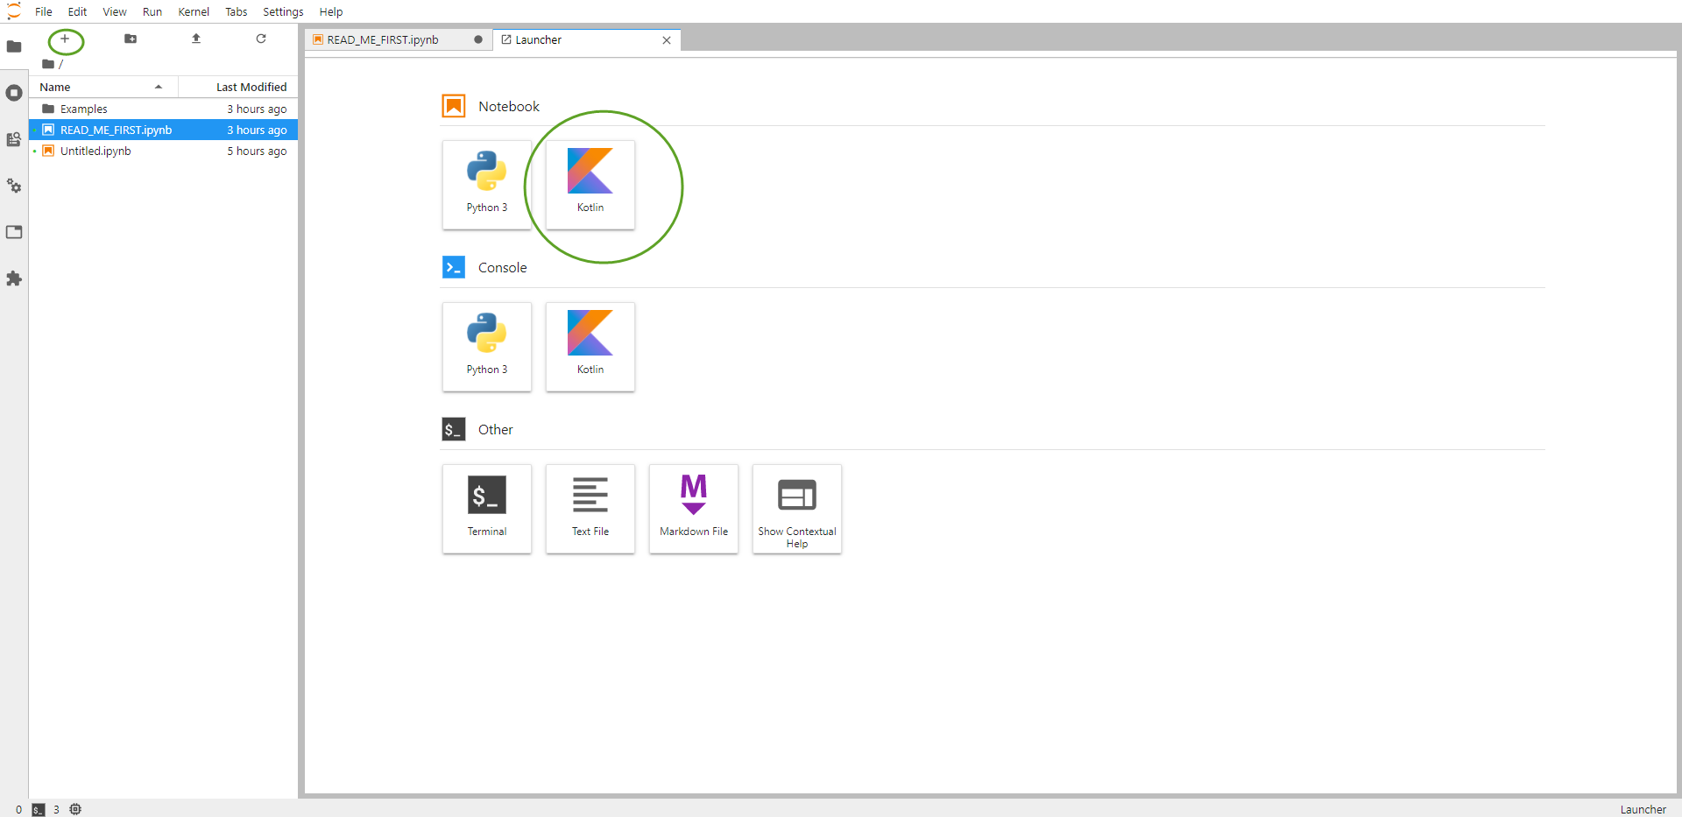Click the New Launcher plus icon
1682x817 pixels.
pyautogui.click(x=65, y=39)
